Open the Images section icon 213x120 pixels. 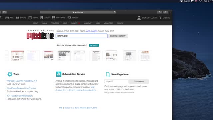point(69,18)
